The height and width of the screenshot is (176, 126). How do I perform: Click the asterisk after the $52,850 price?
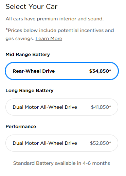coord(110,142)
